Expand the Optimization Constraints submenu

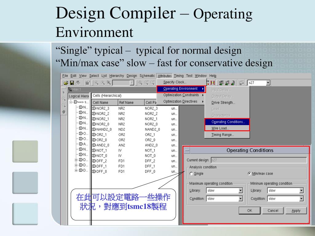point(181,95)
